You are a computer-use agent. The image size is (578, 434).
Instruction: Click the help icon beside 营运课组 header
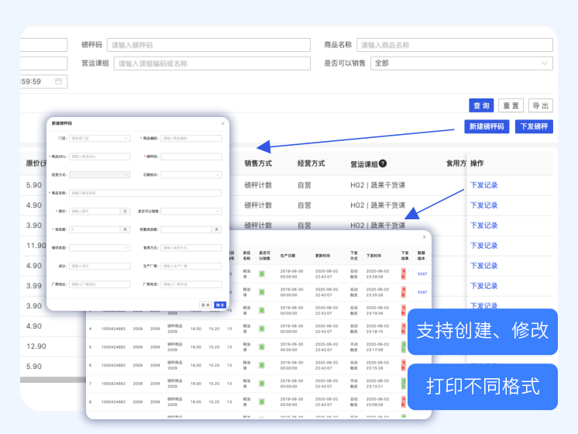[x=383, y=164]
